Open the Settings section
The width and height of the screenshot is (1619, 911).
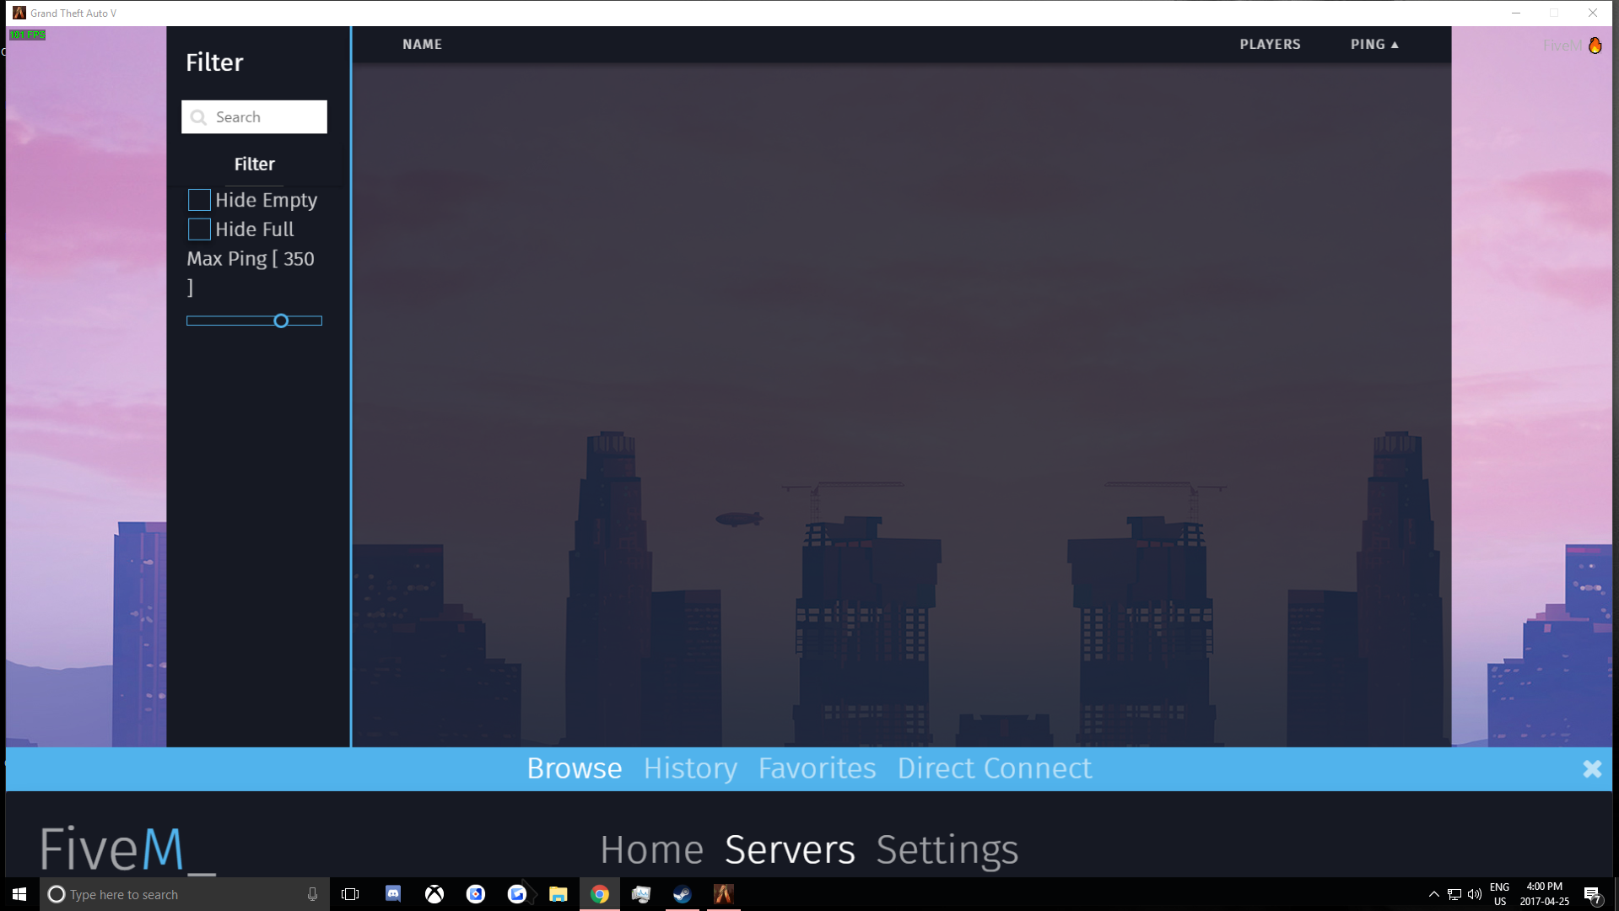[x=947, y=849]
